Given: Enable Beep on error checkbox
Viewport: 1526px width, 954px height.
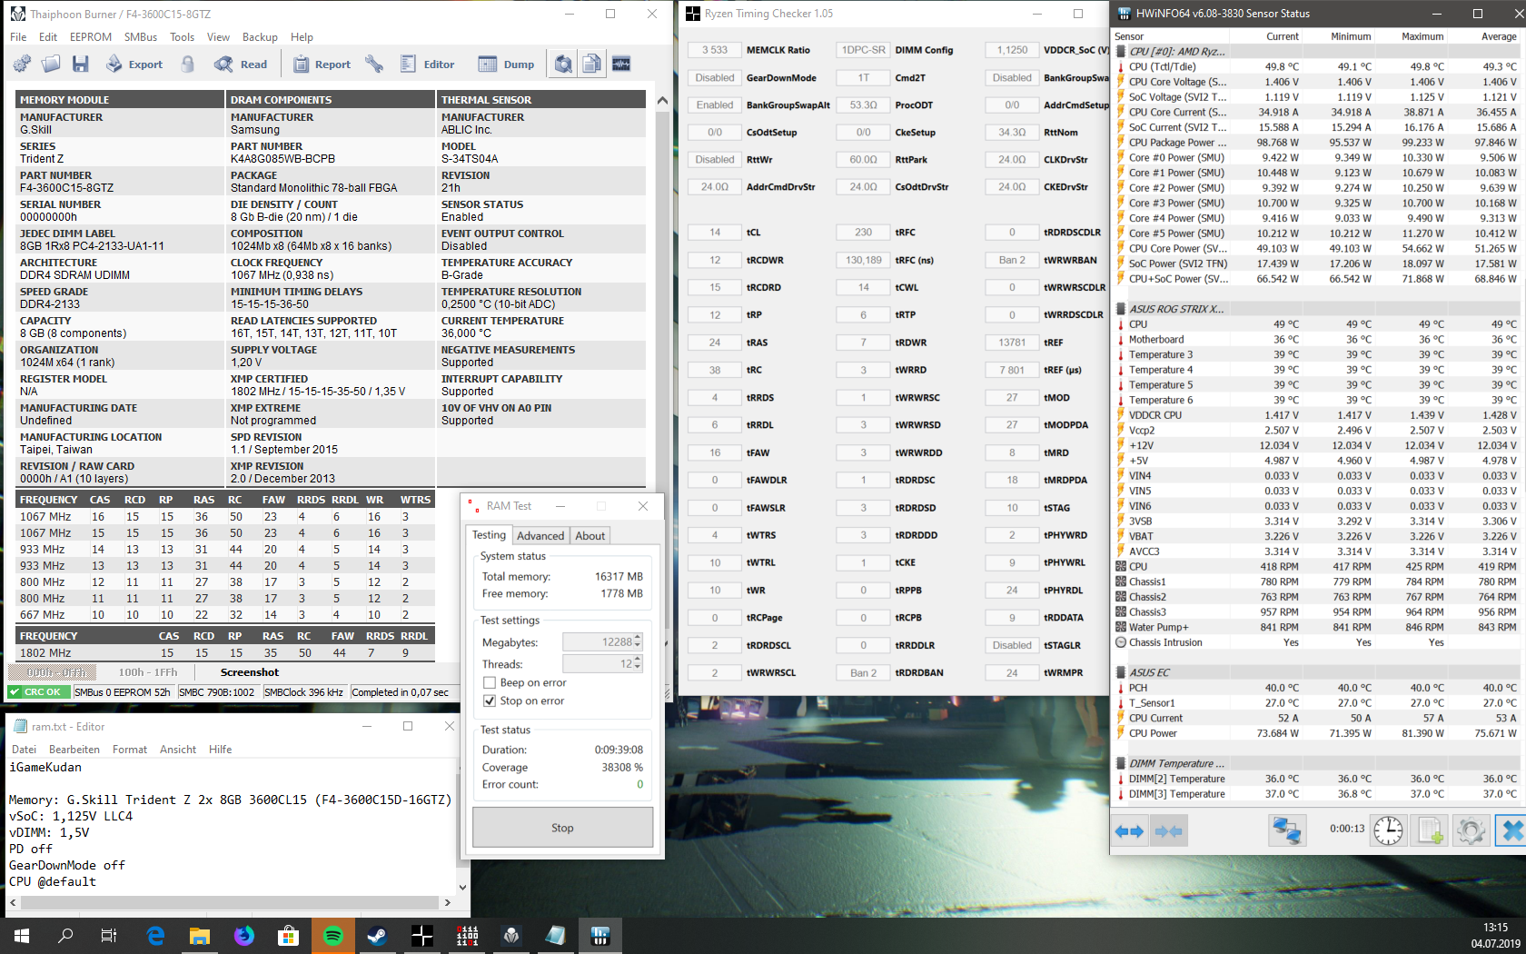Looking at the screenshot, I should click(x=490, y=683).
